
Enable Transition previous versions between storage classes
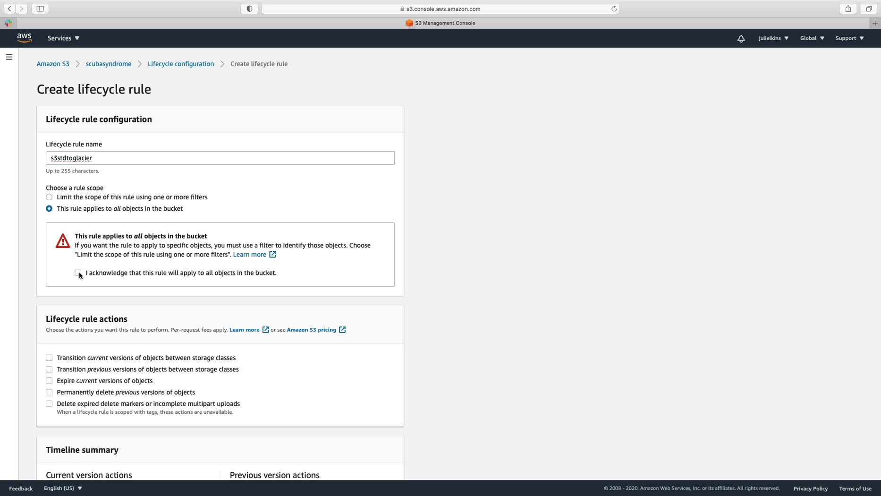(49, 369)
